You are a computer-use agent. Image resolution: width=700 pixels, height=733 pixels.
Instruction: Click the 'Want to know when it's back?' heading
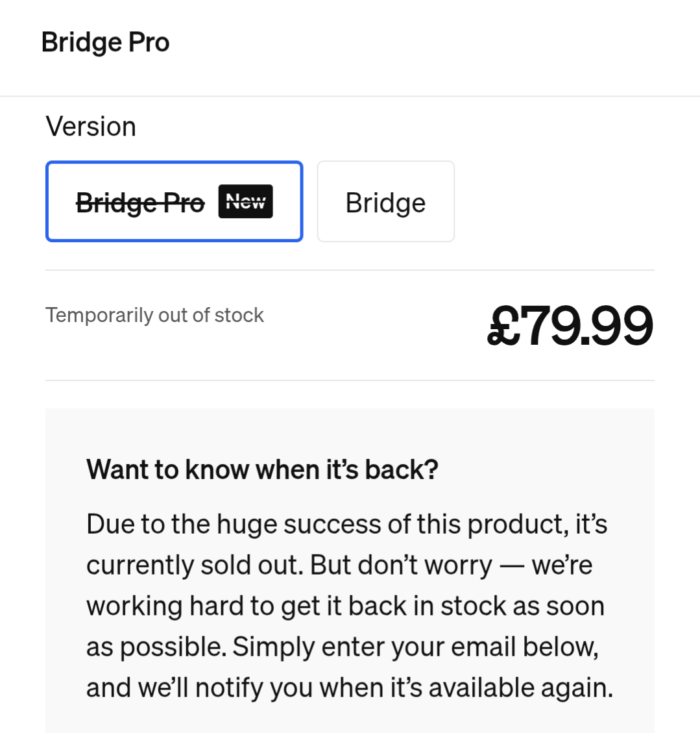(x=262, y=469)
